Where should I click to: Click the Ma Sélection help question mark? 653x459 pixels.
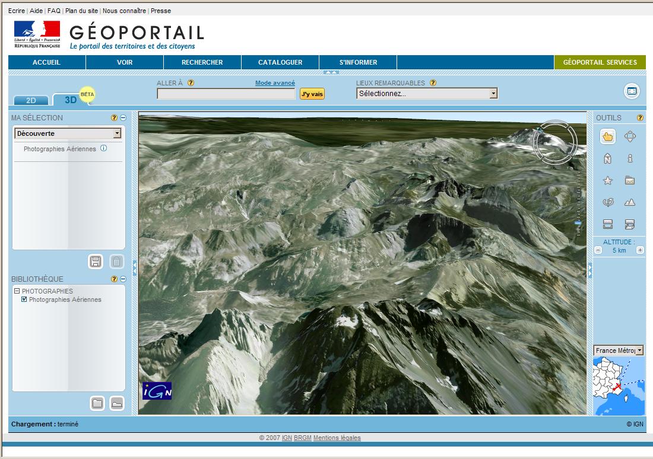[114, 118]
